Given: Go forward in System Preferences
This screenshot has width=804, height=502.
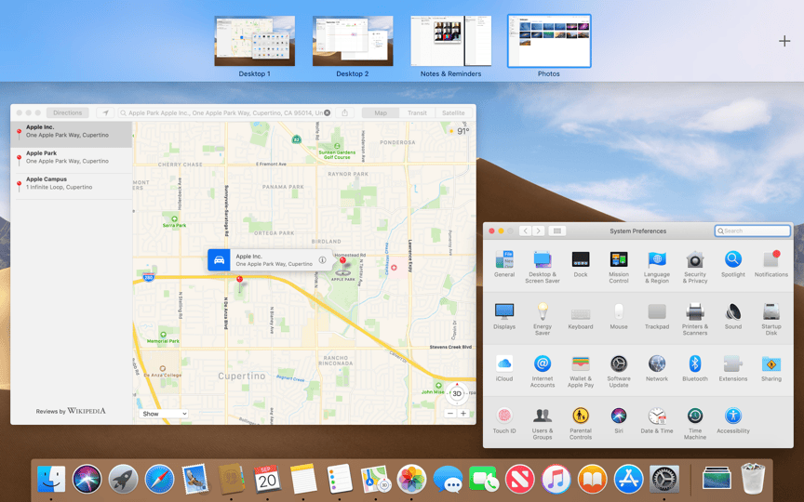Looking at the screenshot, I should click(x=539, y=231).
